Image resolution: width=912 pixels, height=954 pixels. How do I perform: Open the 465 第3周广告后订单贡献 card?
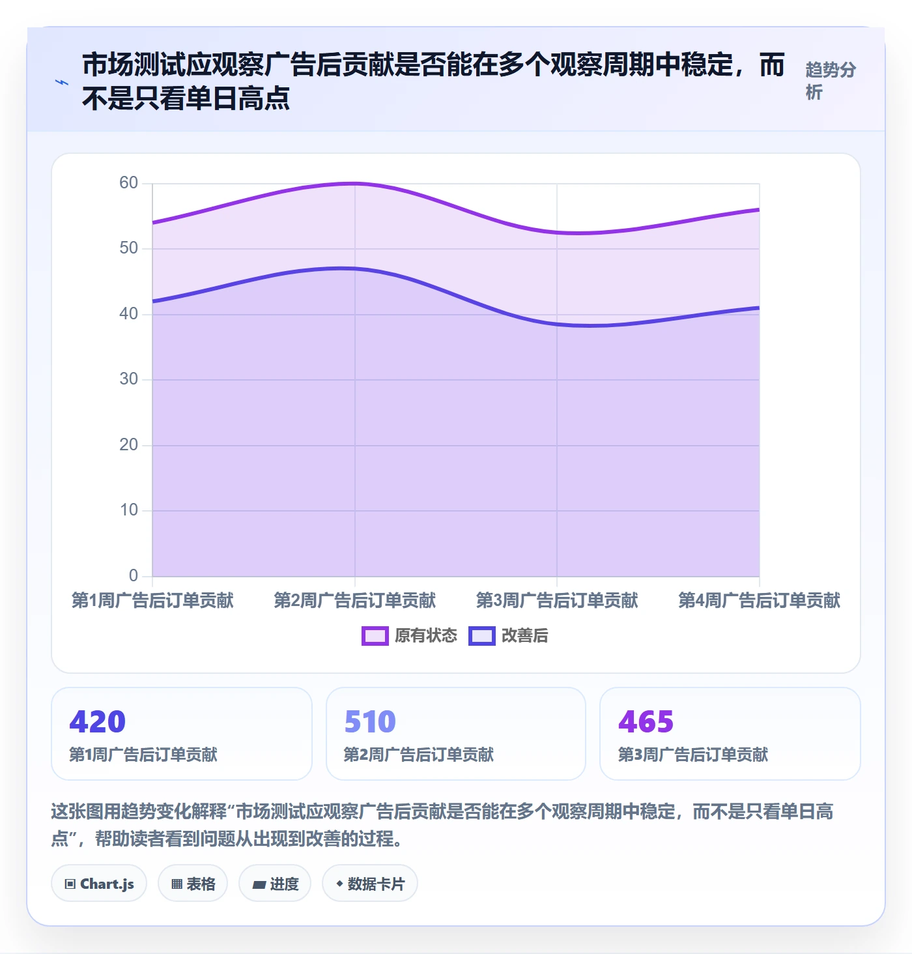(x=730, y=734)
